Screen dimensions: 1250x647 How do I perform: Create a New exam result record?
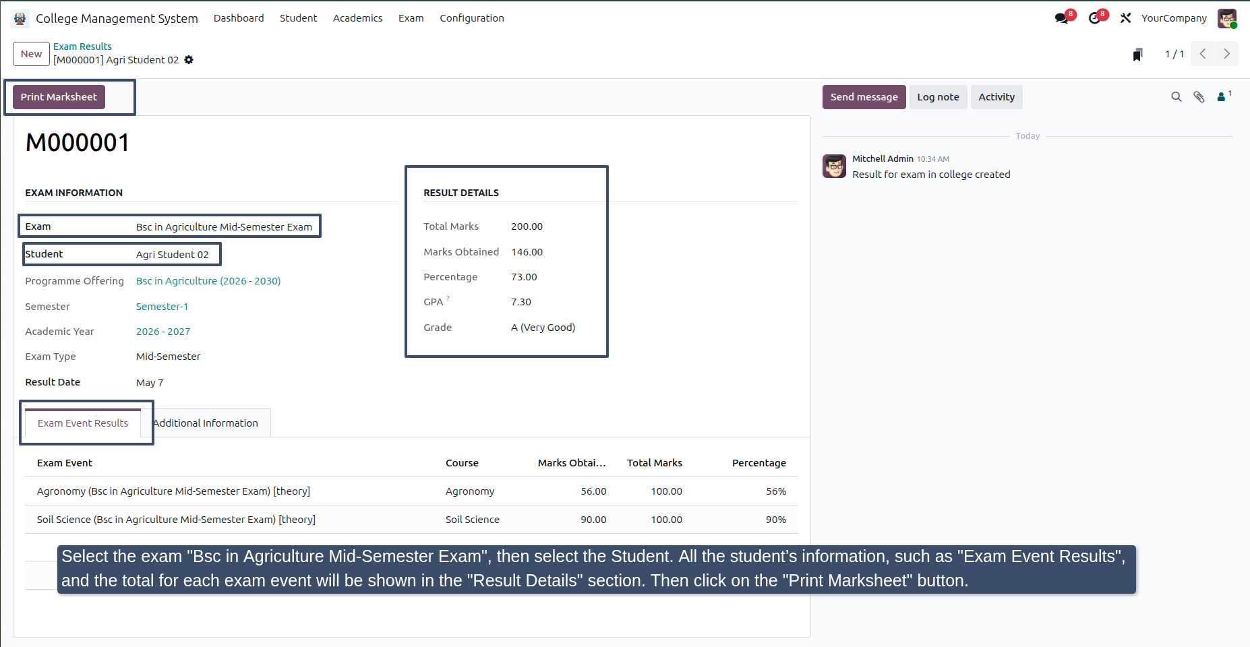click(x=31, y=54)
